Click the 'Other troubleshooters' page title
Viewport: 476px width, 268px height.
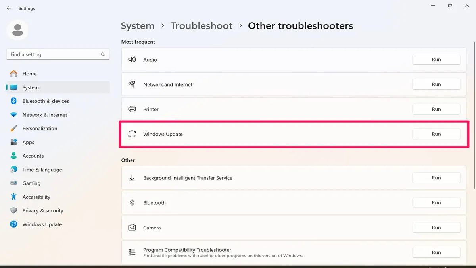(300, 26)
